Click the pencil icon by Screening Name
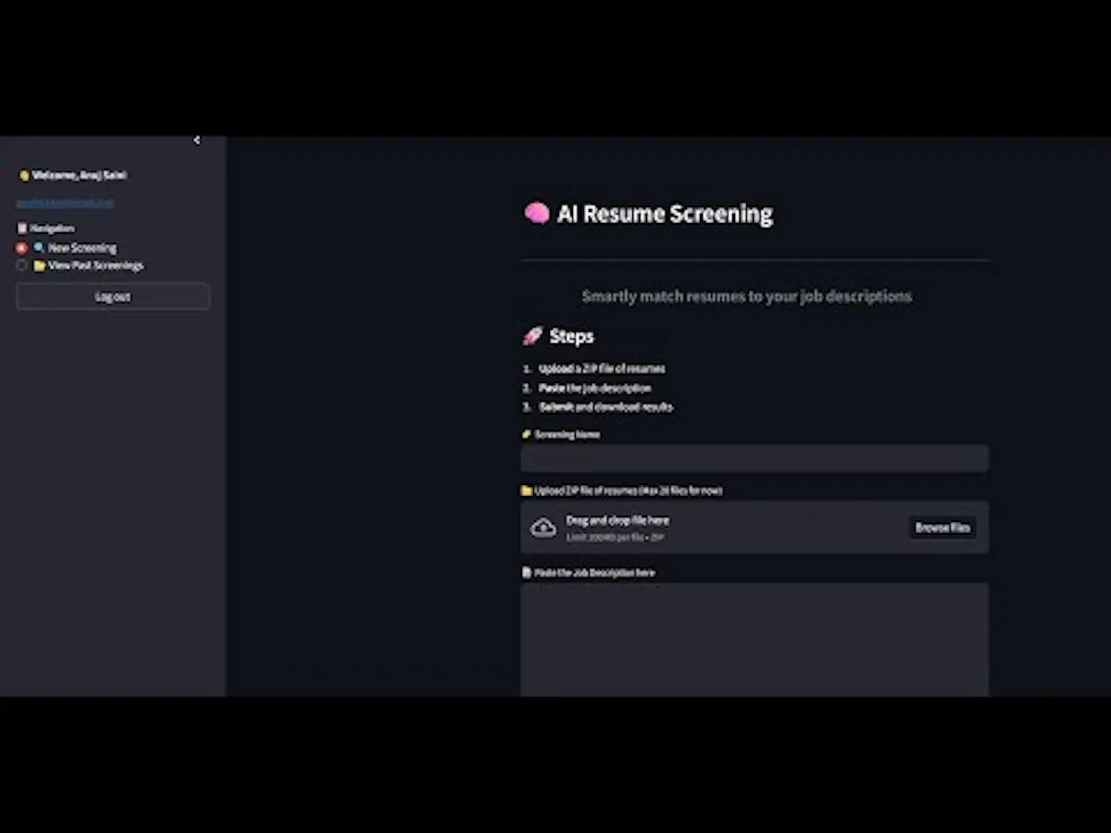The image size is (1111, 833). (x=526, y=434)
